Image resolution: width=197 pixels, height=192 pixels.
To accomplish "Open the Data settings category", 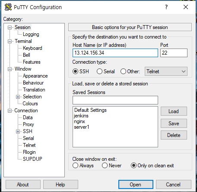I will [x=28, y=117].
